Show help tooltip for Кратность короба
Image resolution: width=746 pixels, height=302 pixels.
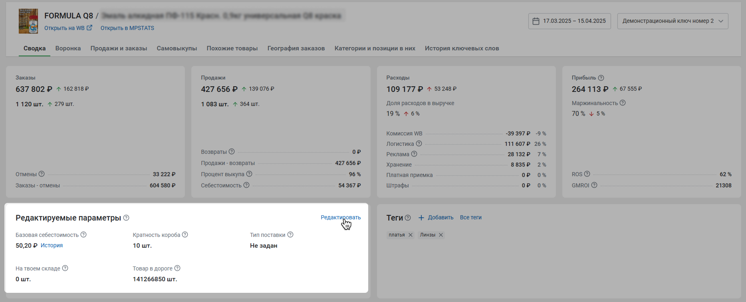click(x=185, y=235)
